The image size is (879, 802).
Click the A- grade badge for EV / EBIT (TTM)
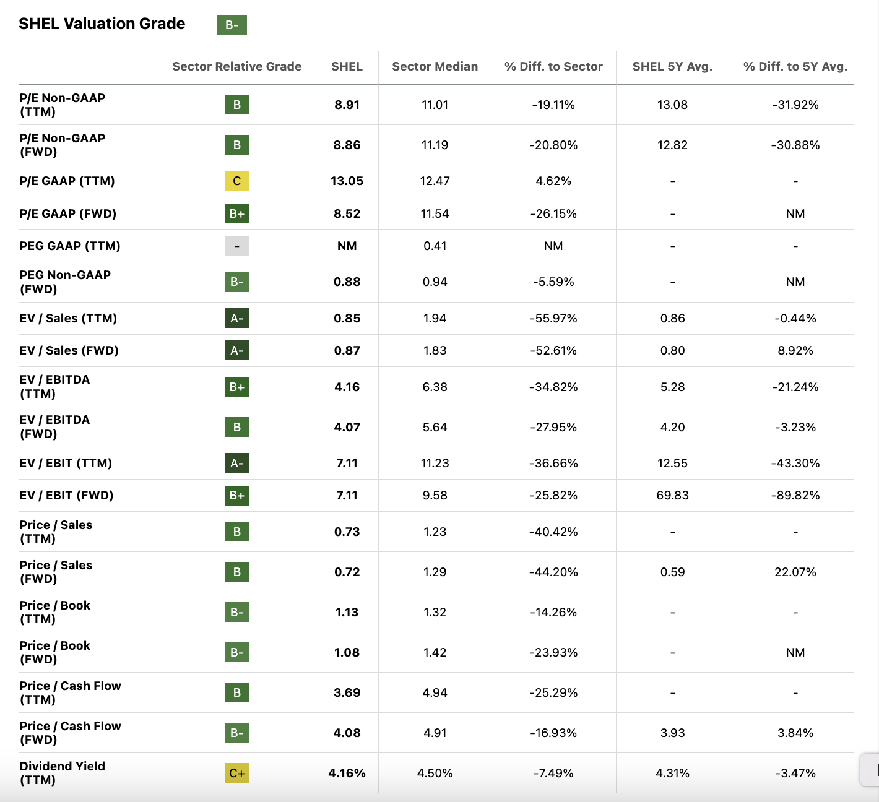tap(236, 463)
